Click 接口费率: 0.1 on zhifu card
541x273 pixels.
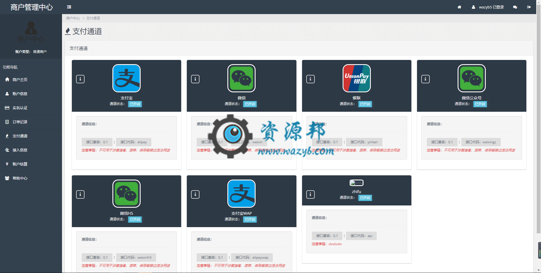pos(327,236)
